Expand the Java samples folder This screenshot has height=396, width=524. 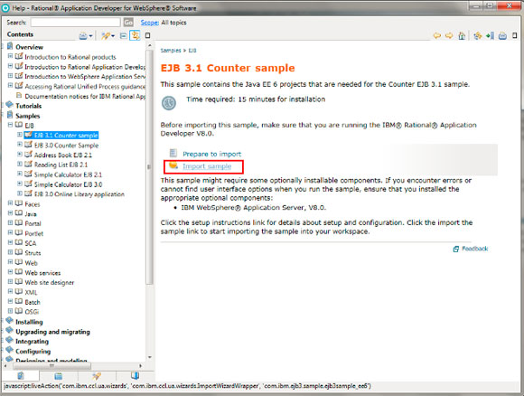point(10,213)
